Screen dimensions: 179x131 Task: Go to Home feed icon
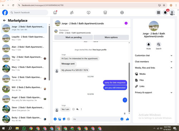coord(55,13)
